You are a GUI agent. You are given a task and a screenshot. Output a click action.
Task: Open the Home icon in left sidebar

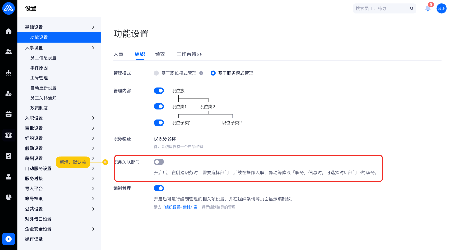click(x=9, y=31)
